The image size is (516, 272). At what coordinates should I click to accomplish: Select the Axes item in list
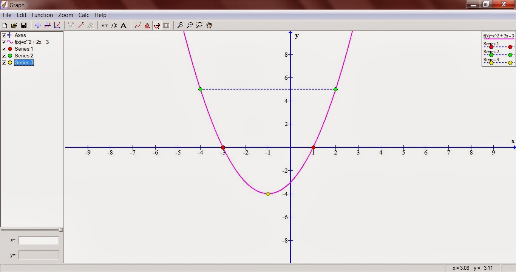click(x=20, y=35)
